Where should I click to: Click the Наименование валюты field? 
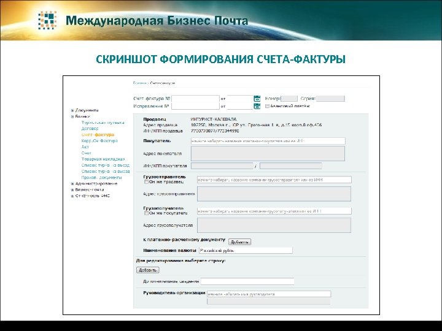(246, 251)
